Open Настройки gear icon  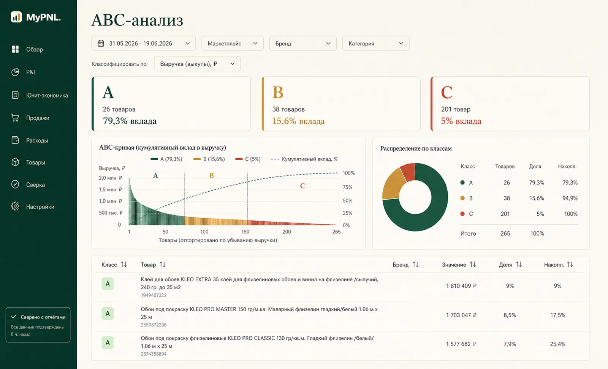[15, 207]
